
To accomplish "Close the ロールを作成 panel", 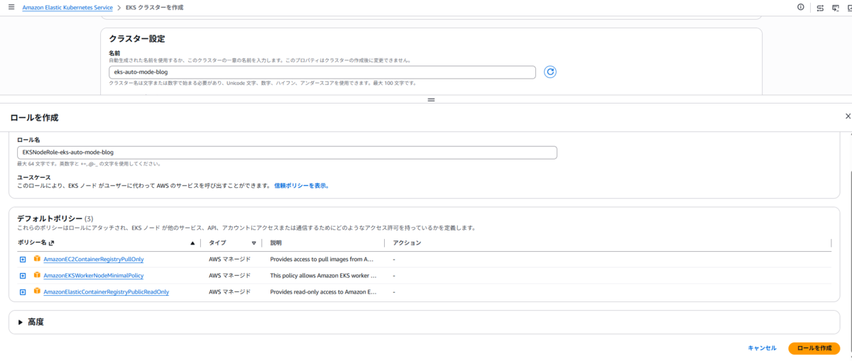I will tap(848, 116).
